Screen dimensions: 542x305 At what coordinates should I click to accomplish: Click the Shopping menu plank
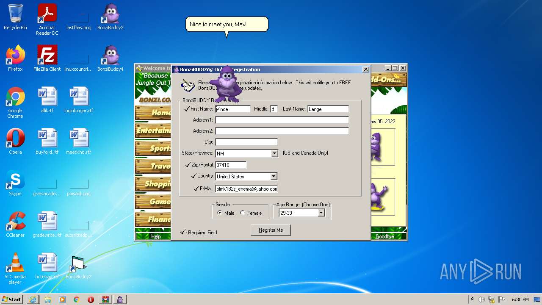tap(153, 184)
